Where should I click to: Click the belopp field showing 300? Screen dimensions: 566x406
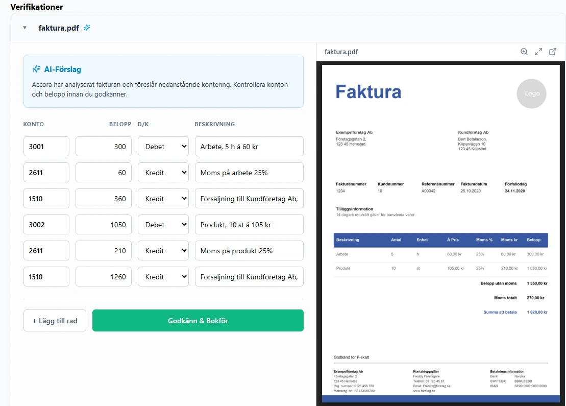click(x=104, y=146)
